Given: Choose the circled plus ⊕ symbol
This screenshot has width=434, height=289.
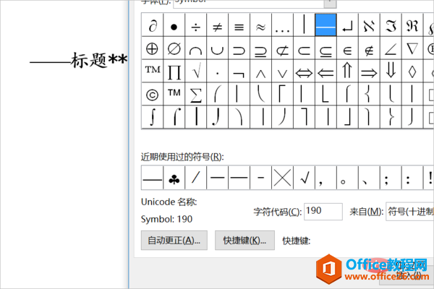Looking at the screenshot, I should pyautogui.click(x=153, y=49).
